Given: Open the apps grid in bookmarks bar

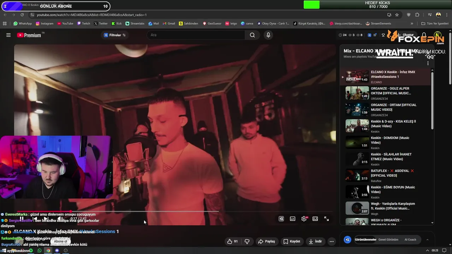Looking at the screenshot, I should pyautogui.click(x=5, y=24).
